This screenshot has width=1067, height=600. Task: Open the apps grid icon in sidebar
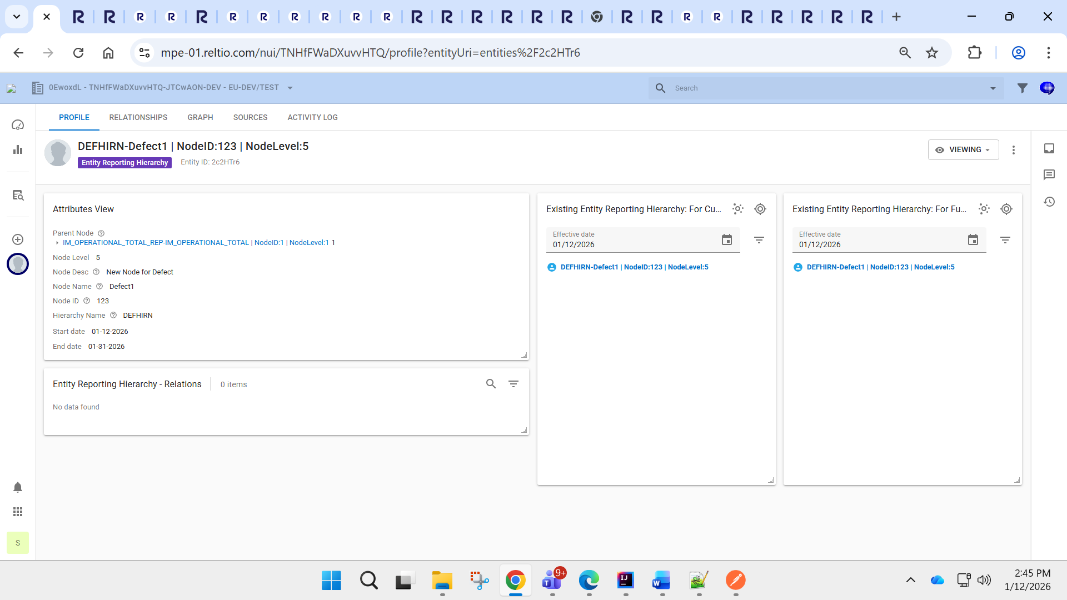point(18,512)
